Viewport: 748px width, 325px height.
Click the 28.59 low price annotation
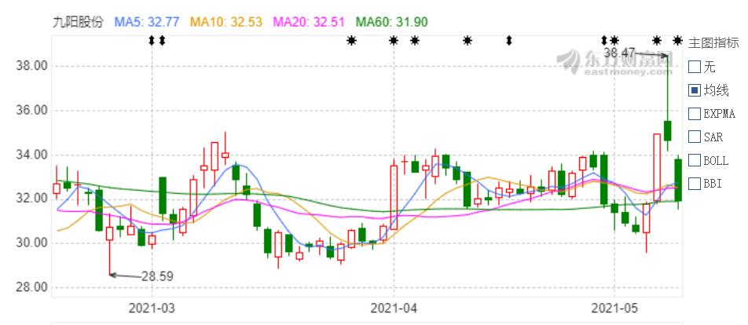(x=156, y=276)
